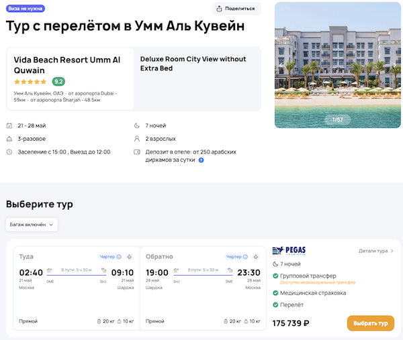Click the Поделиться share button

coord(236,9)
